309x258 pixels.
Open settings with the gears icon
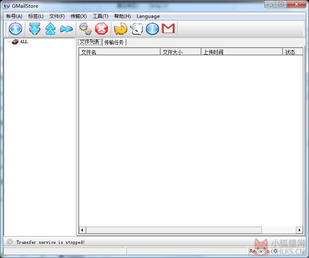click(85, 29)
